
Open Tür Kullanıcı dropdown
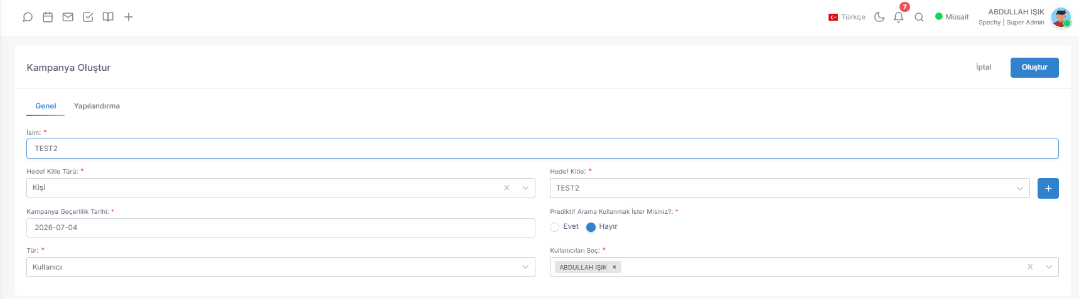pyautogui.click(x=281, y=267)
